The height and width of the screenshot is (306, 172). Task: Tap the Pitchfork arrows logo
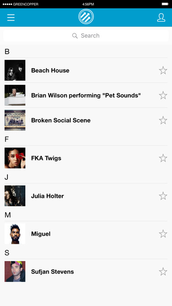click(86, 17)
